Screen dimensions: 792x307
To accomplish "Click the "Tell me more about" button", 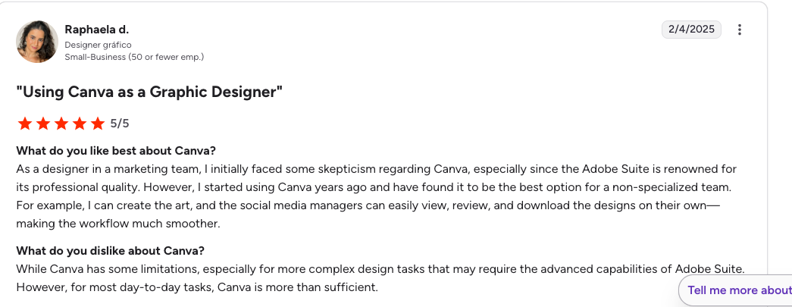I will pyautogui.click(x=738, y=290).
